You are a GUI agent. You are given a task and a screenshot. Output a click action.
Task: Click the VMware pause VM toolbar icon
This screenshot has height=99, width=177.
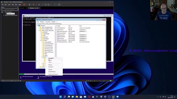24,5
